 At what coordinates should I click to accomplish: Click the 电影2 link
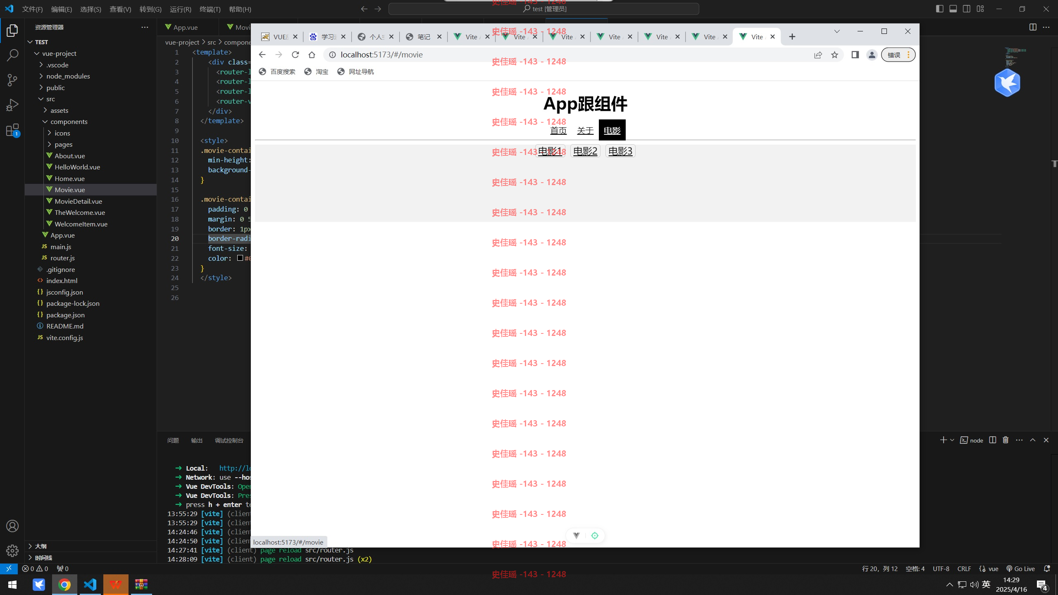click(x=585, y=151)
